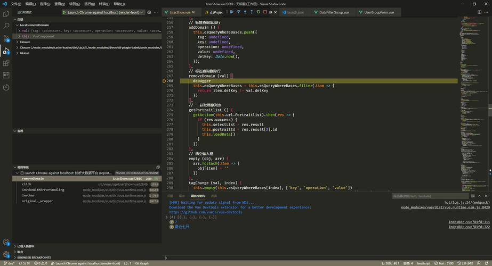
Task: Click the debug console filter input
Action: pyautogui.click(x=430, y=196)
